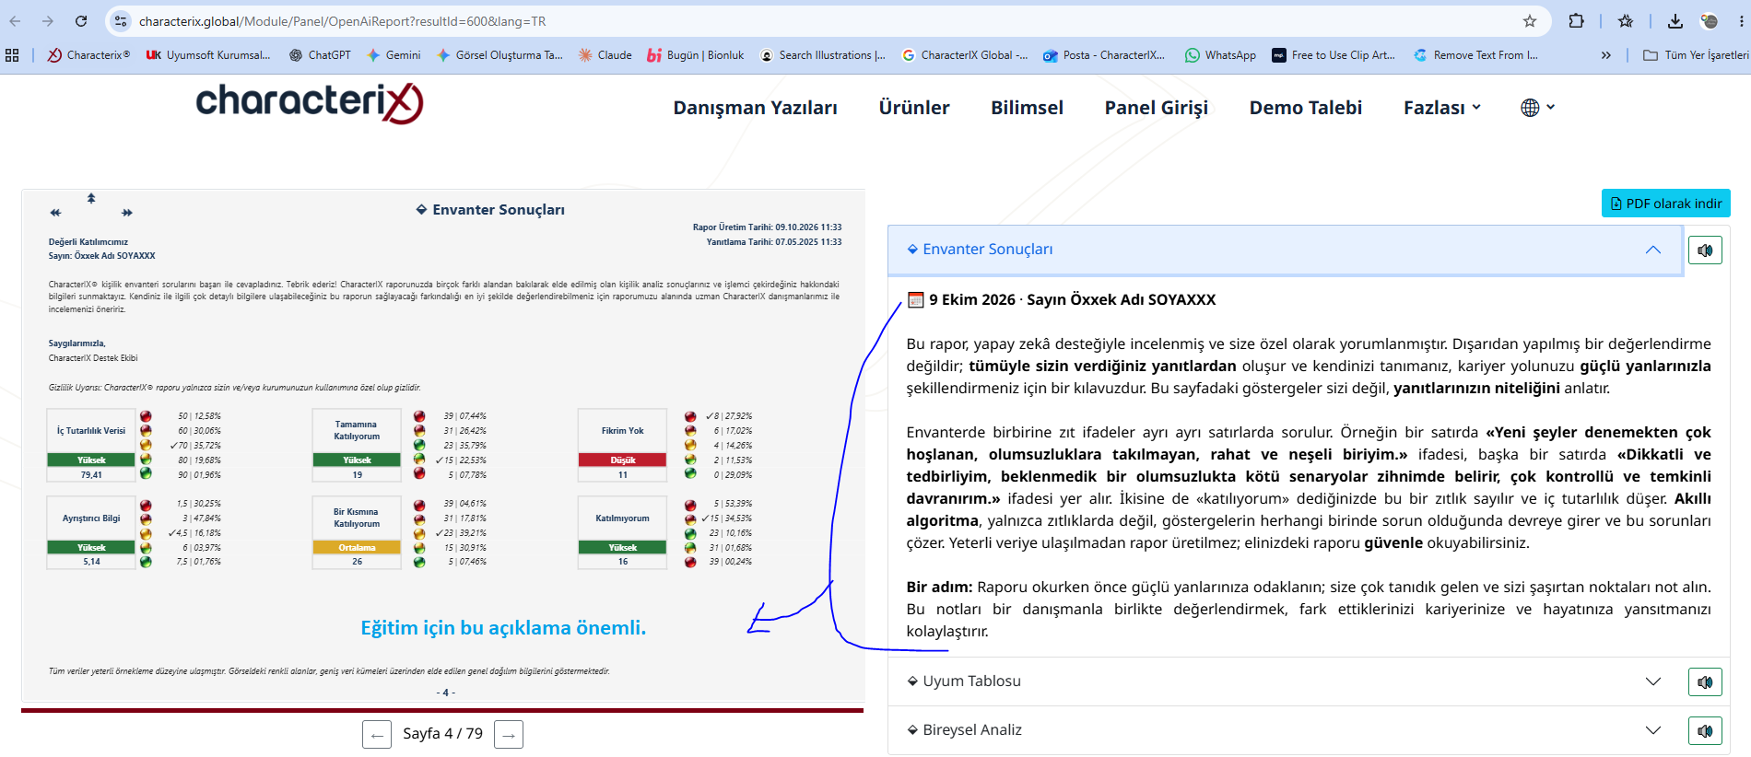Screen dimensions: 1751x757
Task: Go to the previous report page
Action: click(377, 735)
